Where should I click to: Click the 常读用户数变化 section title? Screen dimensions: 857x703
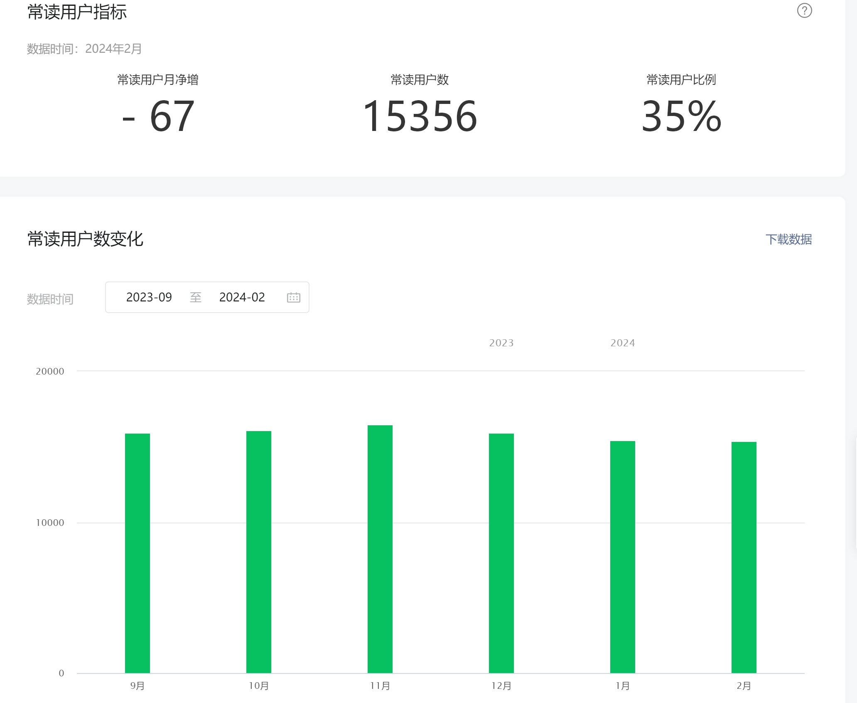85,239
